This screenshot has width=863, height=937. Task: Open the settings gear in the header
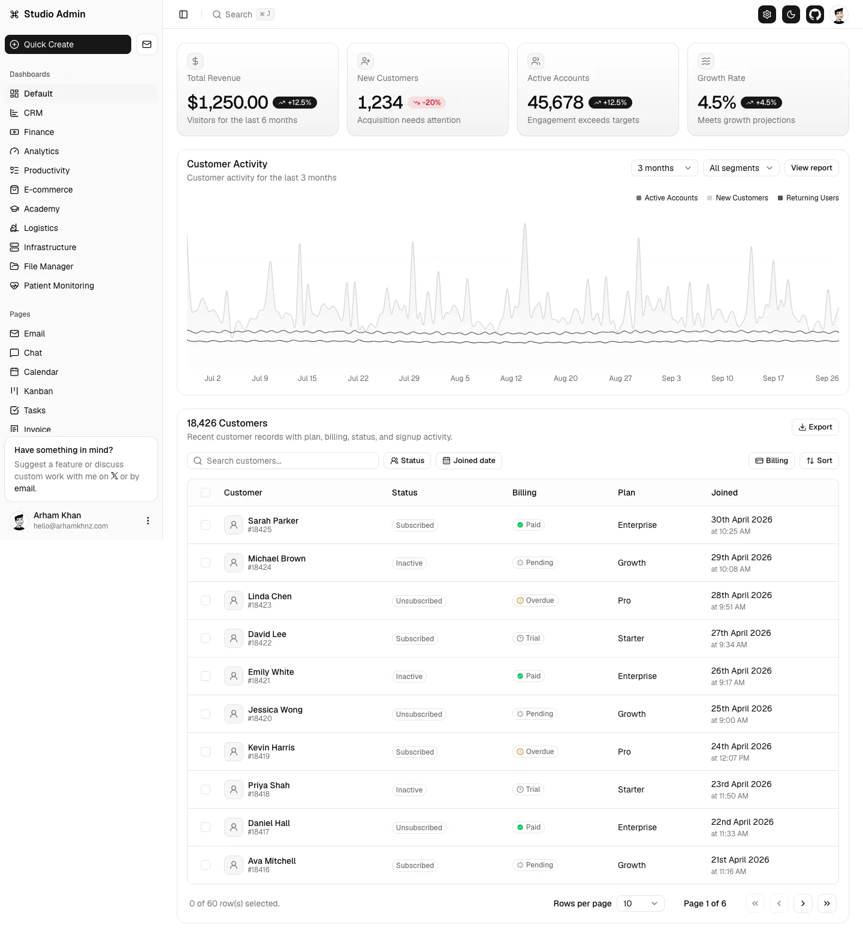767,14
